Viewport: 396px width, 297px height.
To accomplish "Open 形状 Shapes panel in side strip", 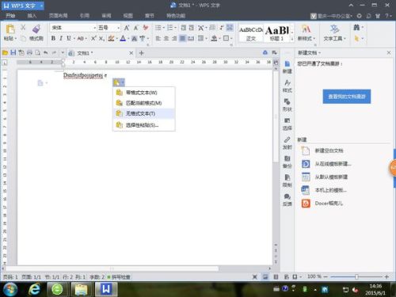I will 287,105.
